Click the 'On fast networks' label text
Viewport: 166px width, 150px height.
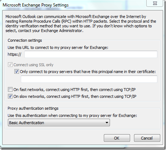[74, 90]
